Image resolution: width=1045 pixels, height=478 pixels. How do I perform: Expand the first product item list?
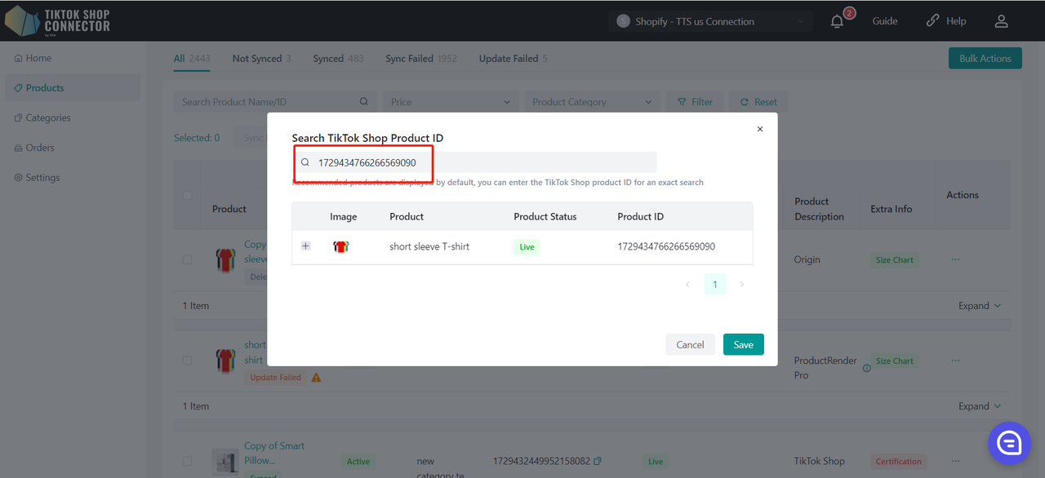click(979, 306)
